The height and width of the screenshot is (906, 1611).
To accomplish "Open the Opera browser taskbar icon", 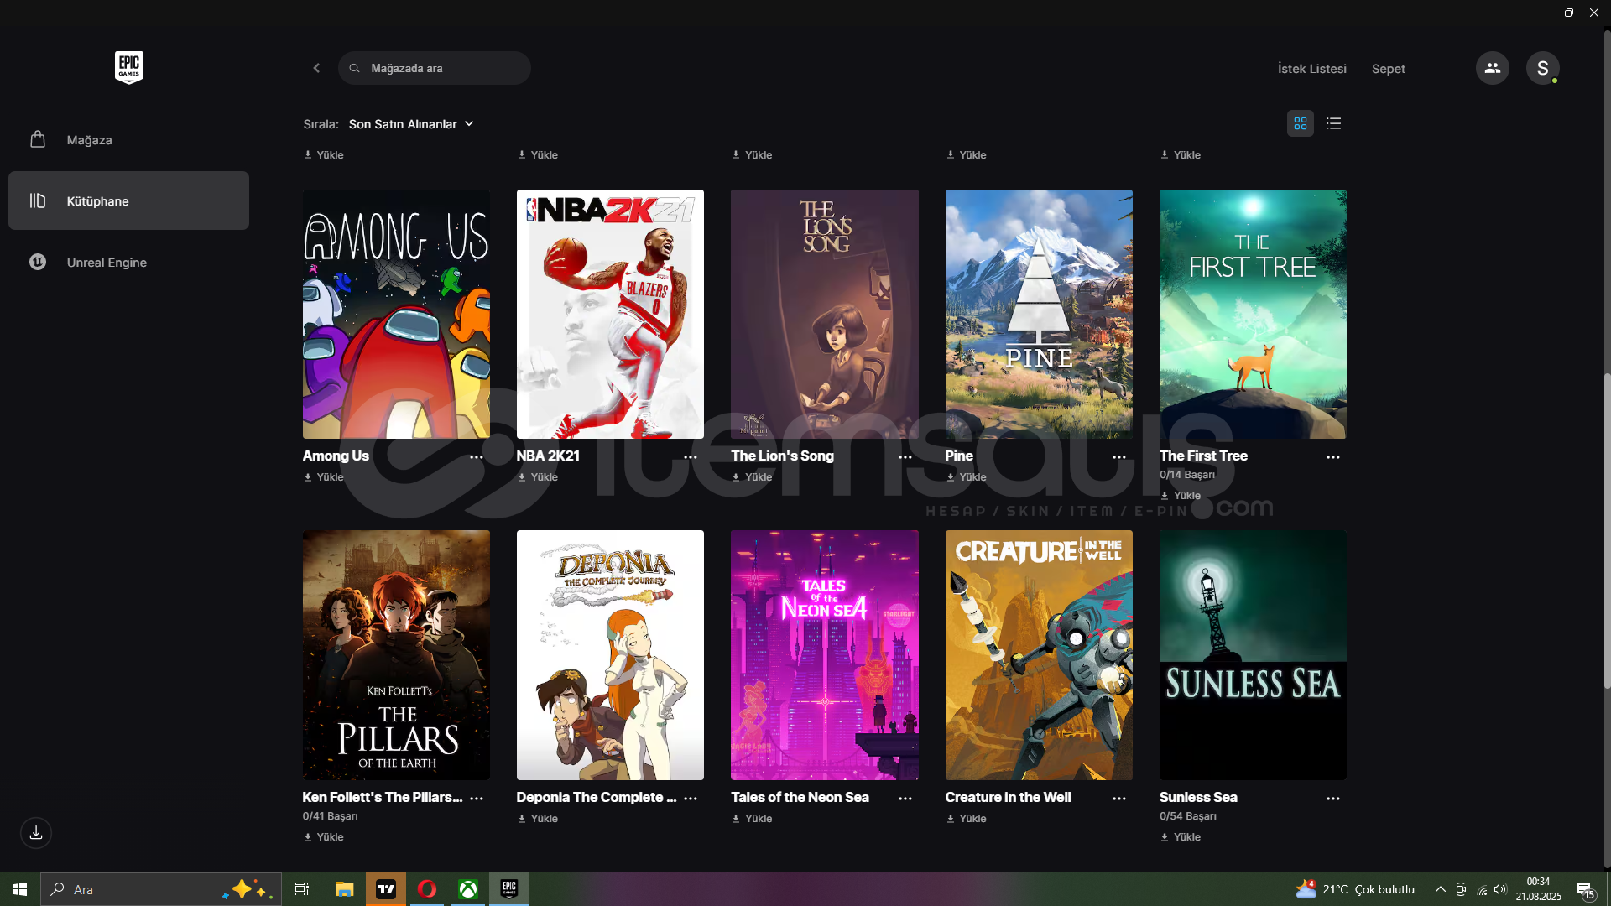I will coord(427,889).
